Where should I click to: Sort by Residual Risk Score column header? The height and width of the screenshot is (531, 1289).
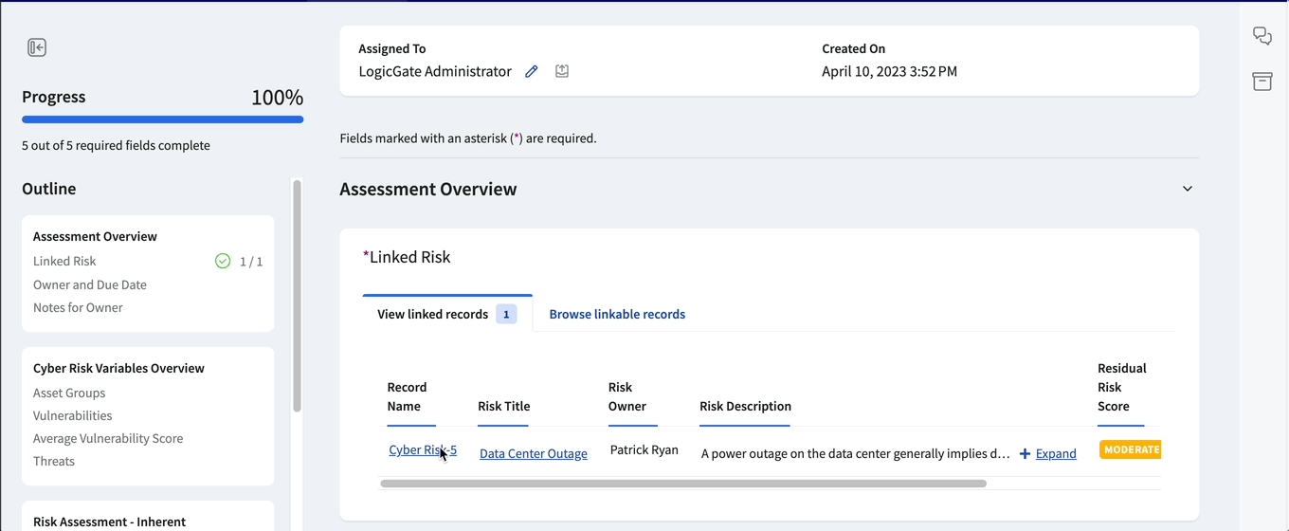pos(1122,387)
